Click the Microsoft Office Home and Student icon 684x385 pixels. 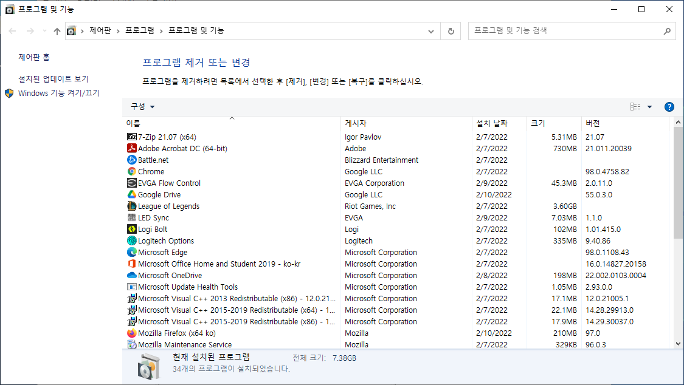132,264
